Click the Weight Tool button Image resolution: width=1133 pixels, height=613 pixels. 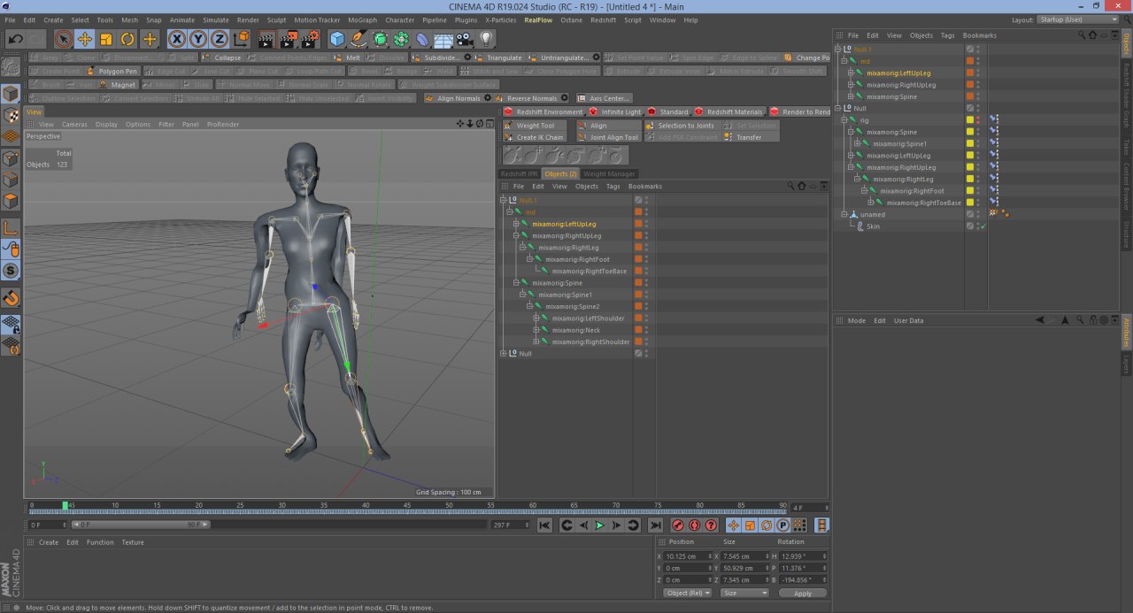[x=536, y=126]
